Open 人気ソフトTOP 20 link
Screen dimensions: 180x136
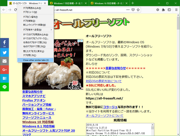[49, 131]
